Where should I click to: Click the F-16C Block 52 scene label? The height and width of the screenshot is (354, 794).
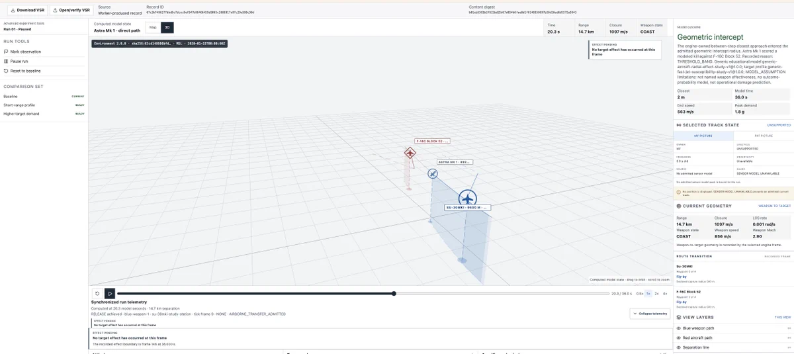[432, 141]
